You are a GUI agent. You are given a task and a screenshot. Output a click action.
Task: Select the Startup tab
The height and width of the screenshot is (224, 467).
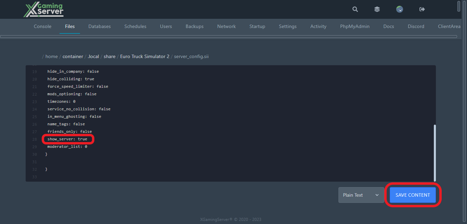(x=257, y=26)
